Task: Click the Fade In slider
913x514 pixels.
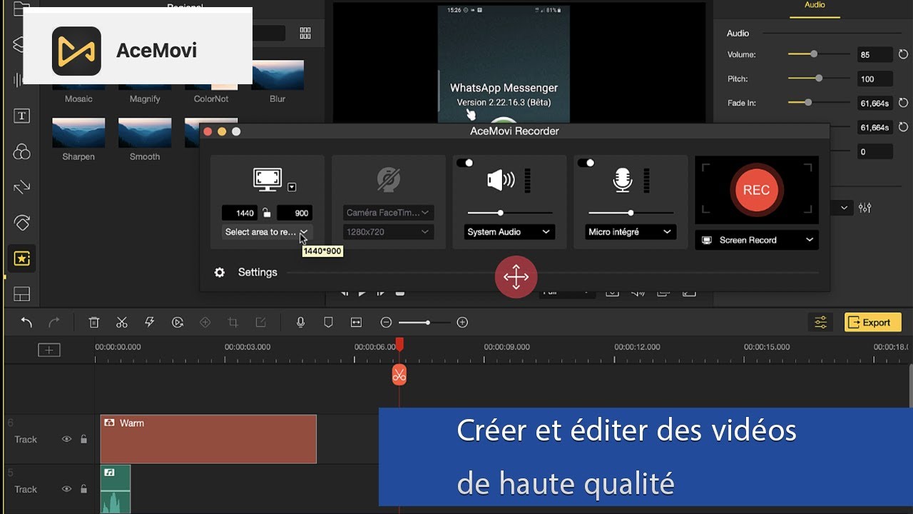Action: point(818,103)
